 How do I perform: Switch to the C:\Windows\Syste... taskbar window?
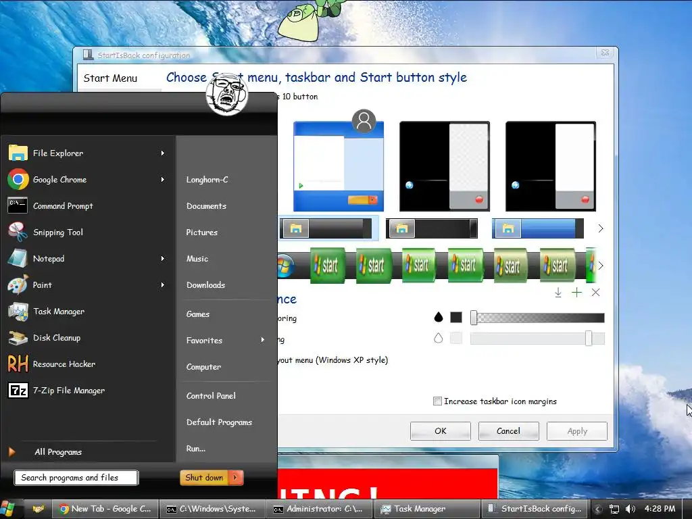[213, 509]
